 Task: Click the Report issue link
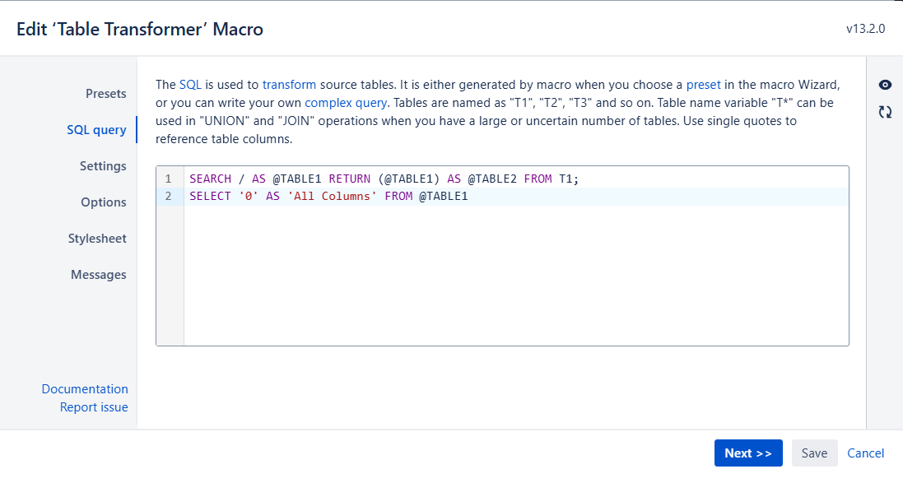point(94,407)
